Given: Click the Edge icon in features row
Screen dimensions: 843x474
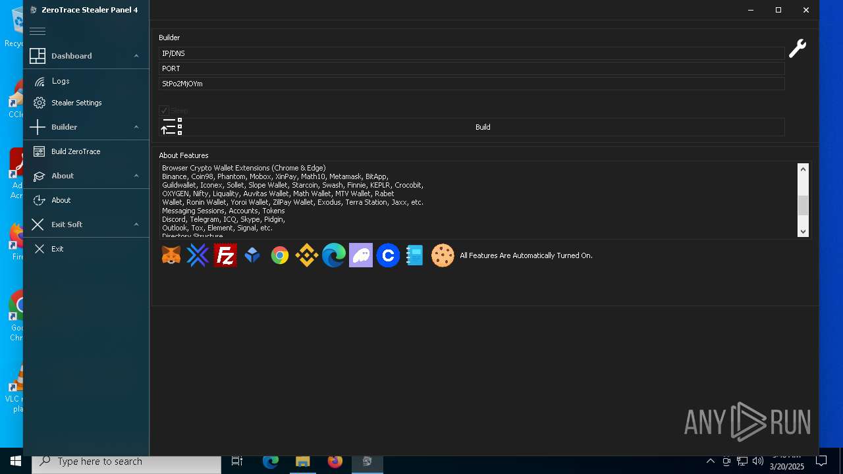Looking at the screenshot, I should tap(334, 255).
